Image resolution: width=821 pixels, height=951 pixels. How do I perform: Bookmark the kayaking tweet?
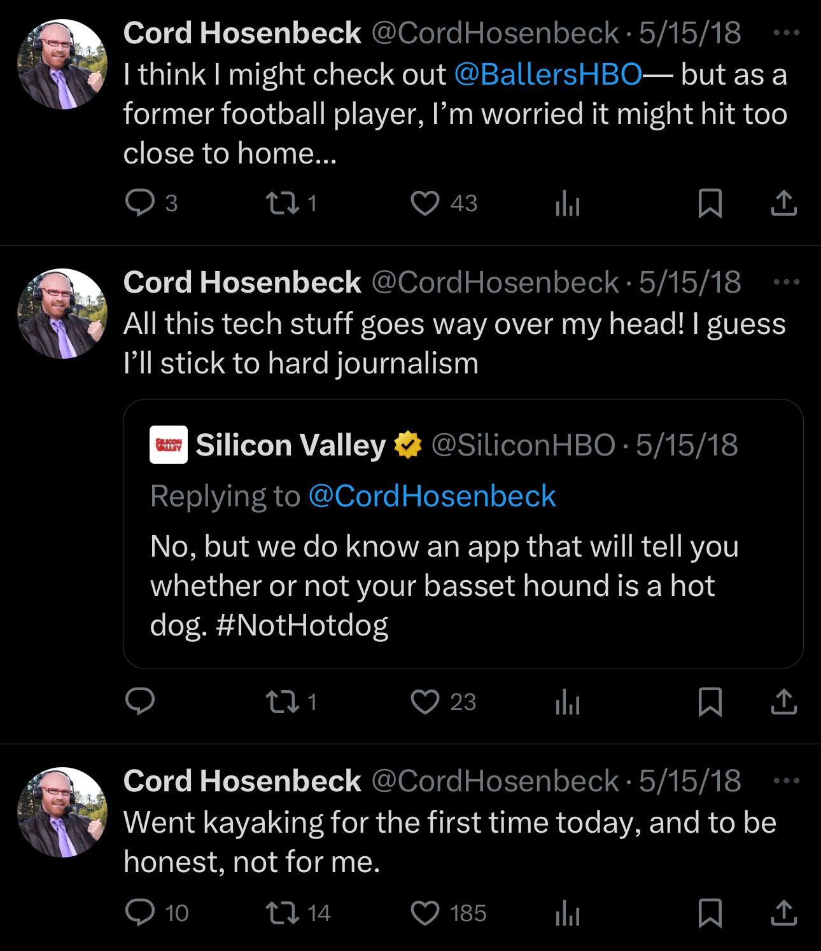point(710,913)
